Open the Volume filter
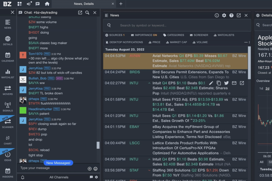Screen dimensions: 272x181 click(x=200, y=42)
